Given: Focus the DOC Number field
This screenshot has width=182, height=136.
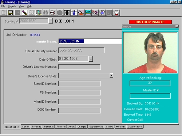Looking at the screenshot, I should tap(79, 110).
